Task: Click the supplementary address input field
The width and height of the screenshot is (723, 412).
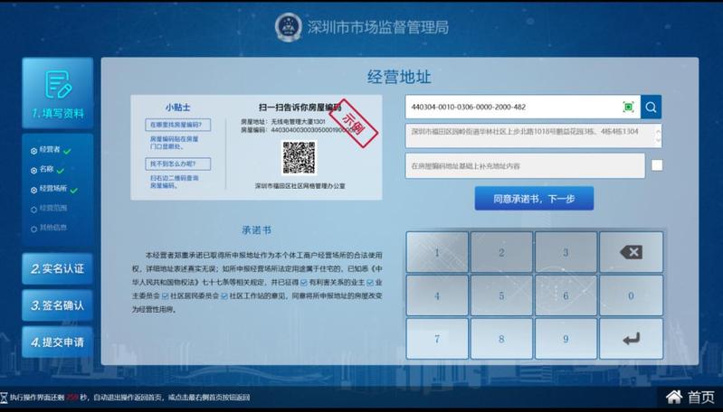Action: [x=525, y=166]
